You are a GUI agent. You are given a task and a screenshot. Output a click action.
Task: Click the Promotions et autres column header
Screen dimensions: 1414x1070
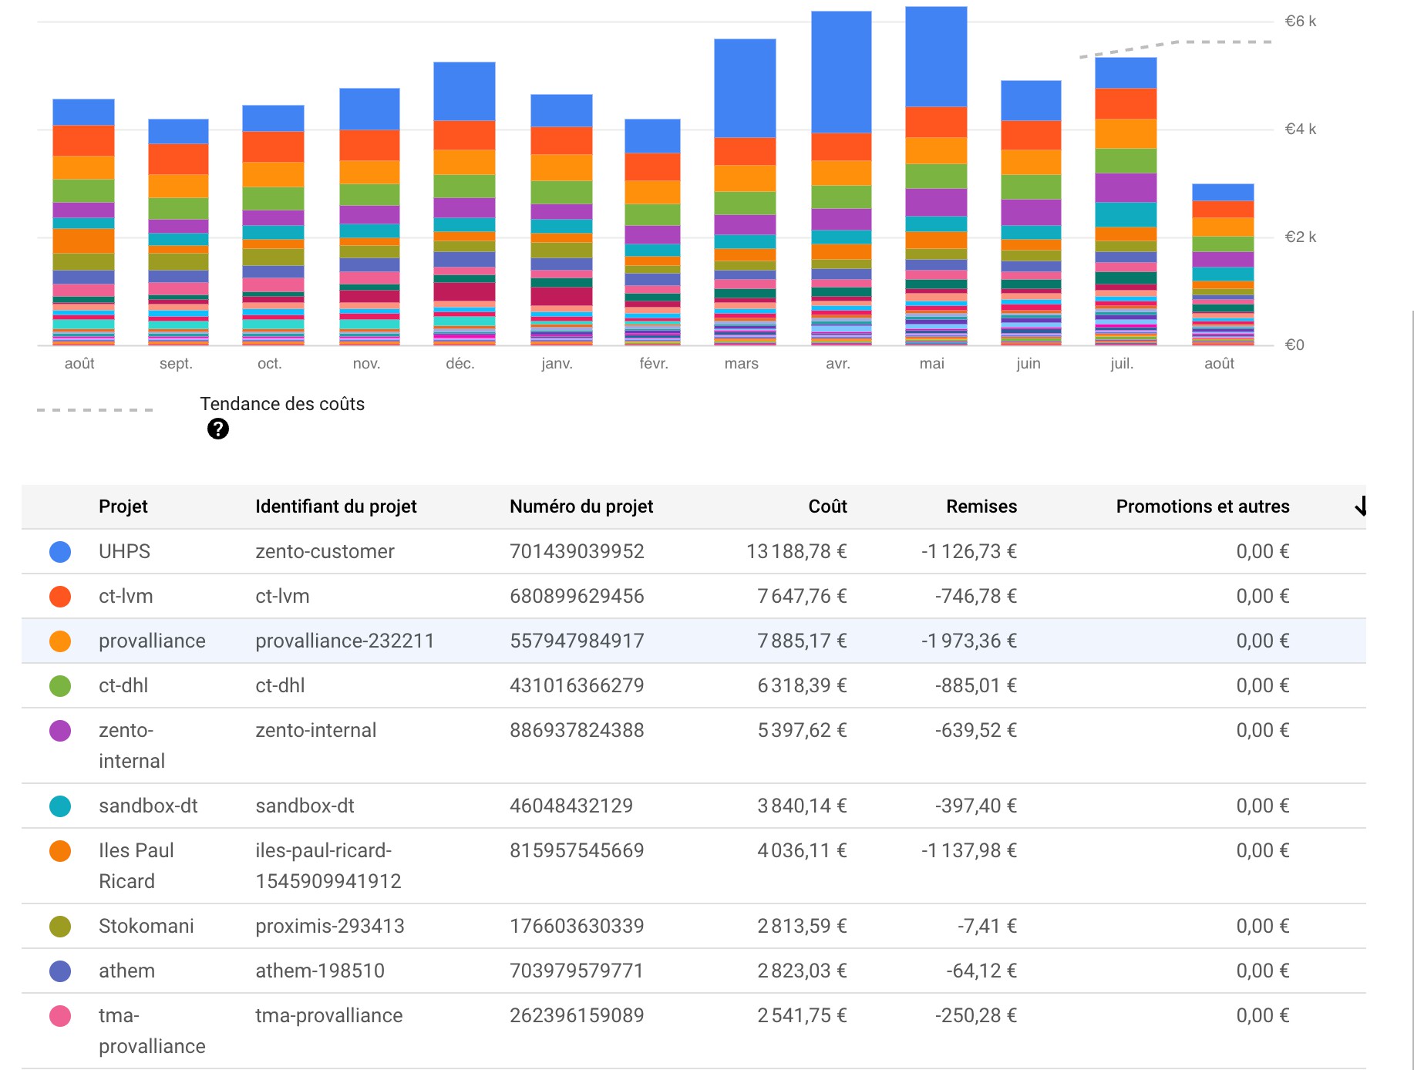pyautogui.click(x=1203, y=506)
